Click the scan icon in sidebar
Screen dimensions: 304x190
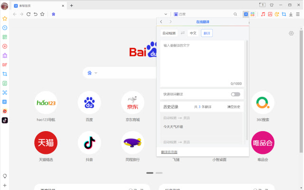5,93
